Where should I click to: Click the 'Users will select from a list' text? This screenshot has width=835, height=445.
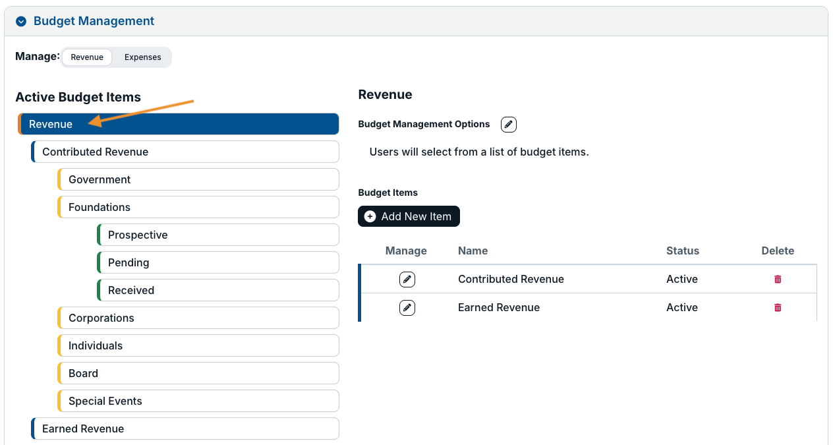(479, 152)
